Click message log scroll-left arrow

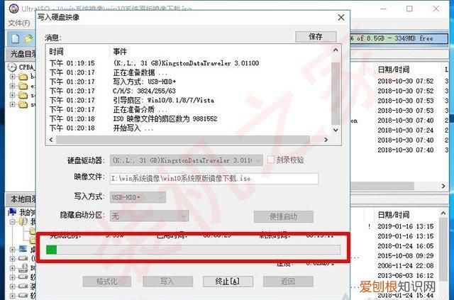(x=51, y=140)
